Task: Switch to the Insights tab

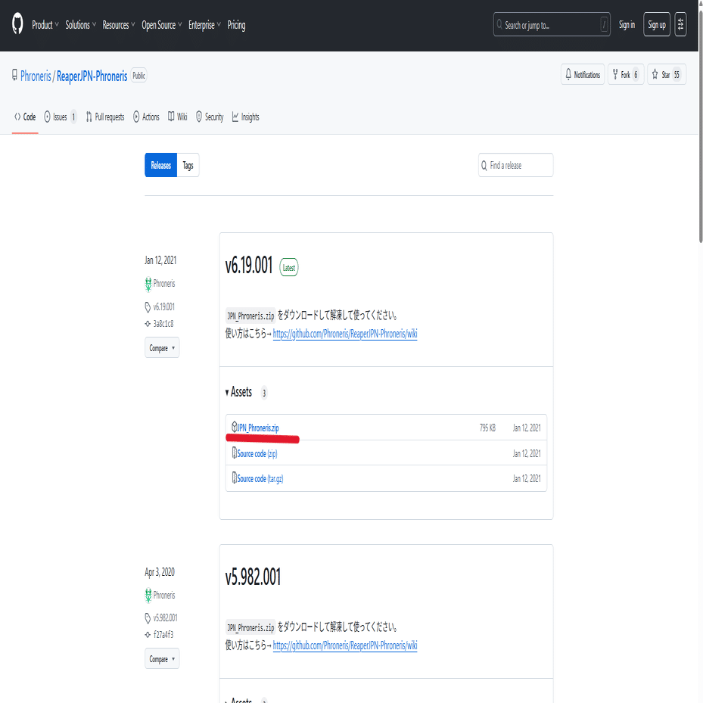Action: (246, 117)
